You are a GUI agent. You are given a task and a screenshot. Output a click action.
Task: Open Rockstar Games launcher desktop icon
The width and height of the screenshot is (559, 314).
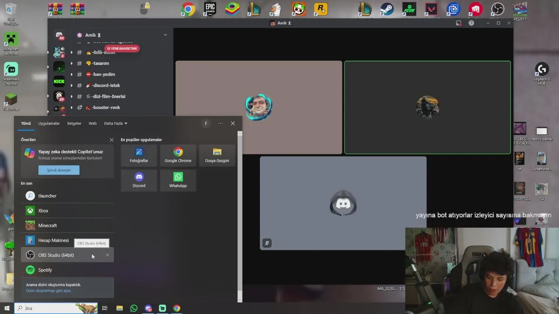coord(321,10)
